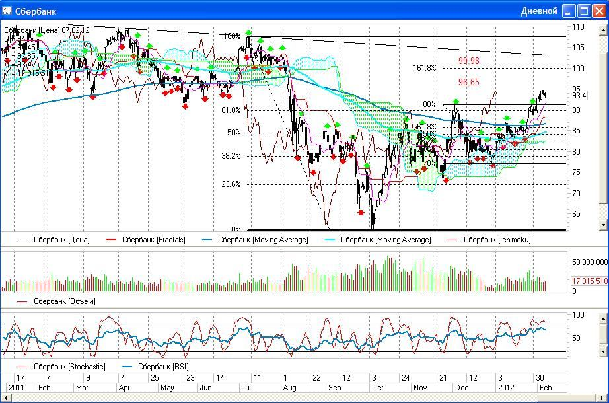Screen dimensions: 609x403
Task: Click the Дневной timeframe label
Action: (x=539, y=11)
